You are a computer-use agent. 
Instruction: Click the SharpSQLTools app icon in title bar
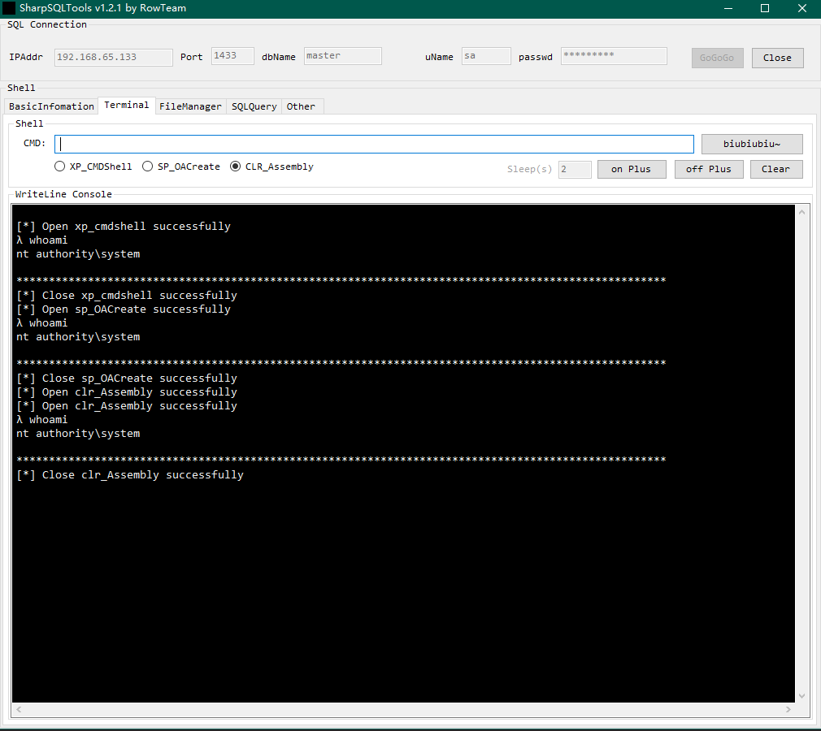click(x=9, y=8)
